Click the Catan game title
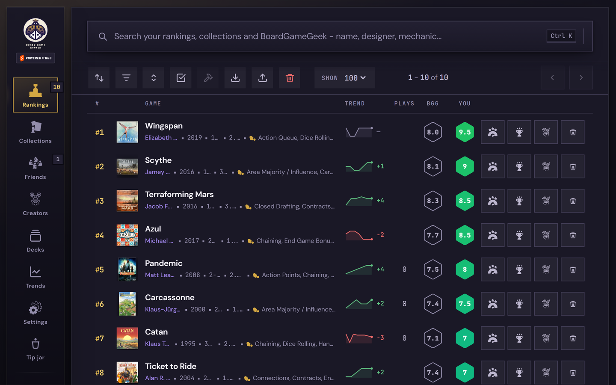This screenshot has width=616, height=385. tap(156, 332)
